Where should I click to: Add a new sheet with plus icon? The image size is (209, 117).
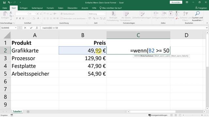pyautogui.click(x=28, y=112)
